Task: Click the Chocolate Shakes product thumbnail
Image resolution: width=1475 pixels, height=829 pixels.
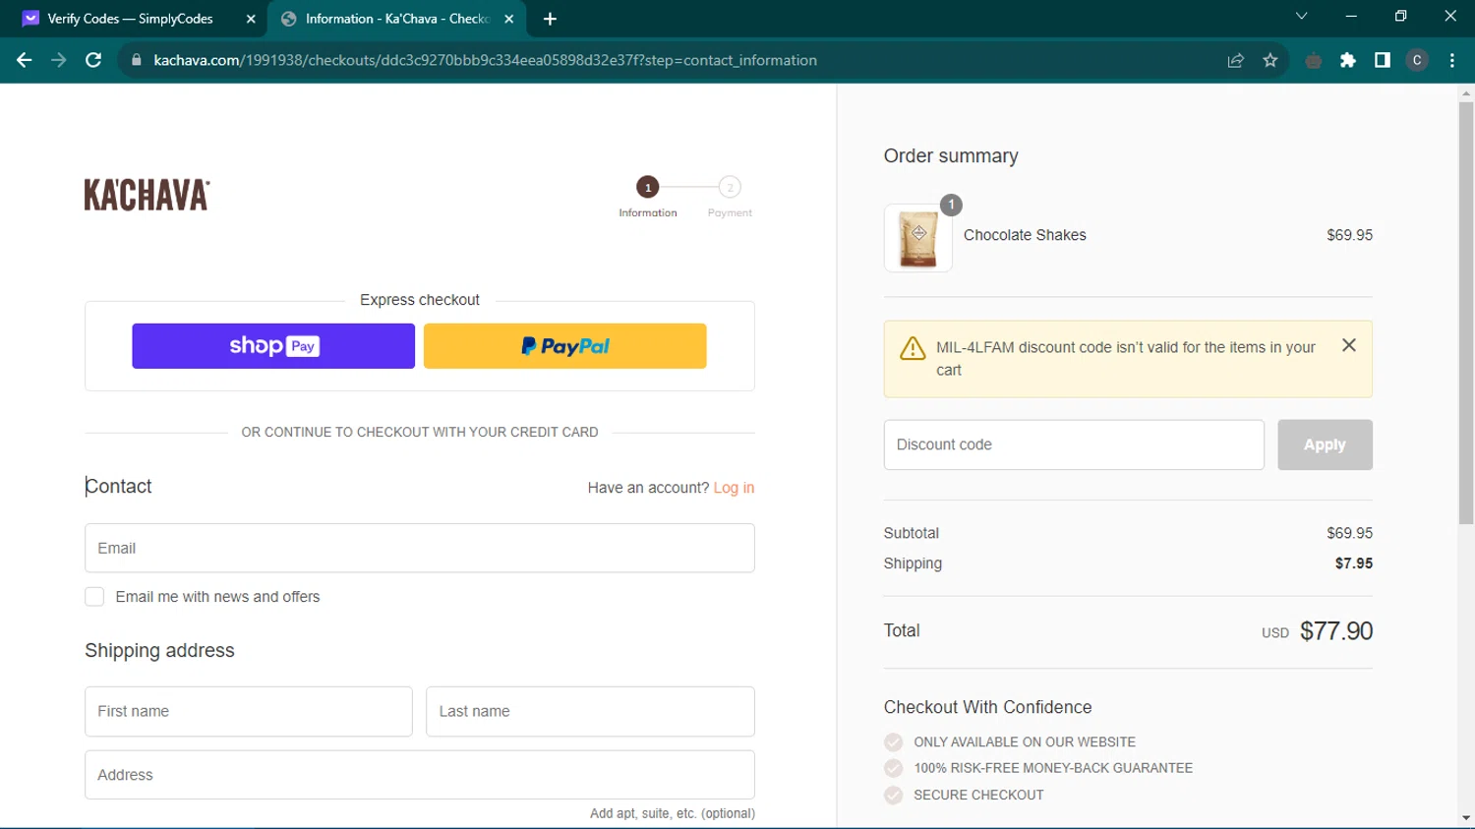Action: click(x=918, y=238)
